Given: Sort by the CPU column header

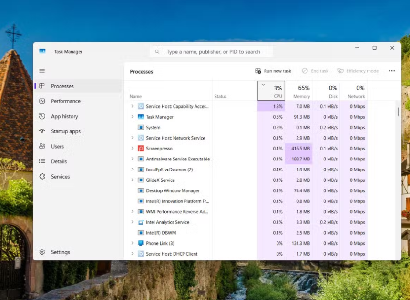Looking at the screenshot, I should (x=271, y=91).
